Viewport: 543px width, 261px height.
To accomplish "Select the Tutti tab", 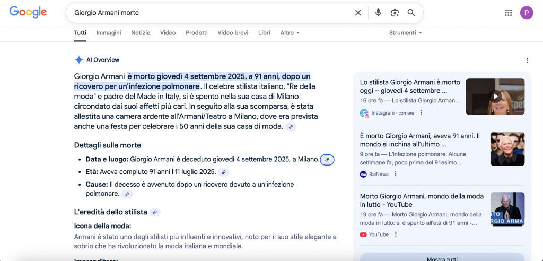I will click(x=81, y=33).
